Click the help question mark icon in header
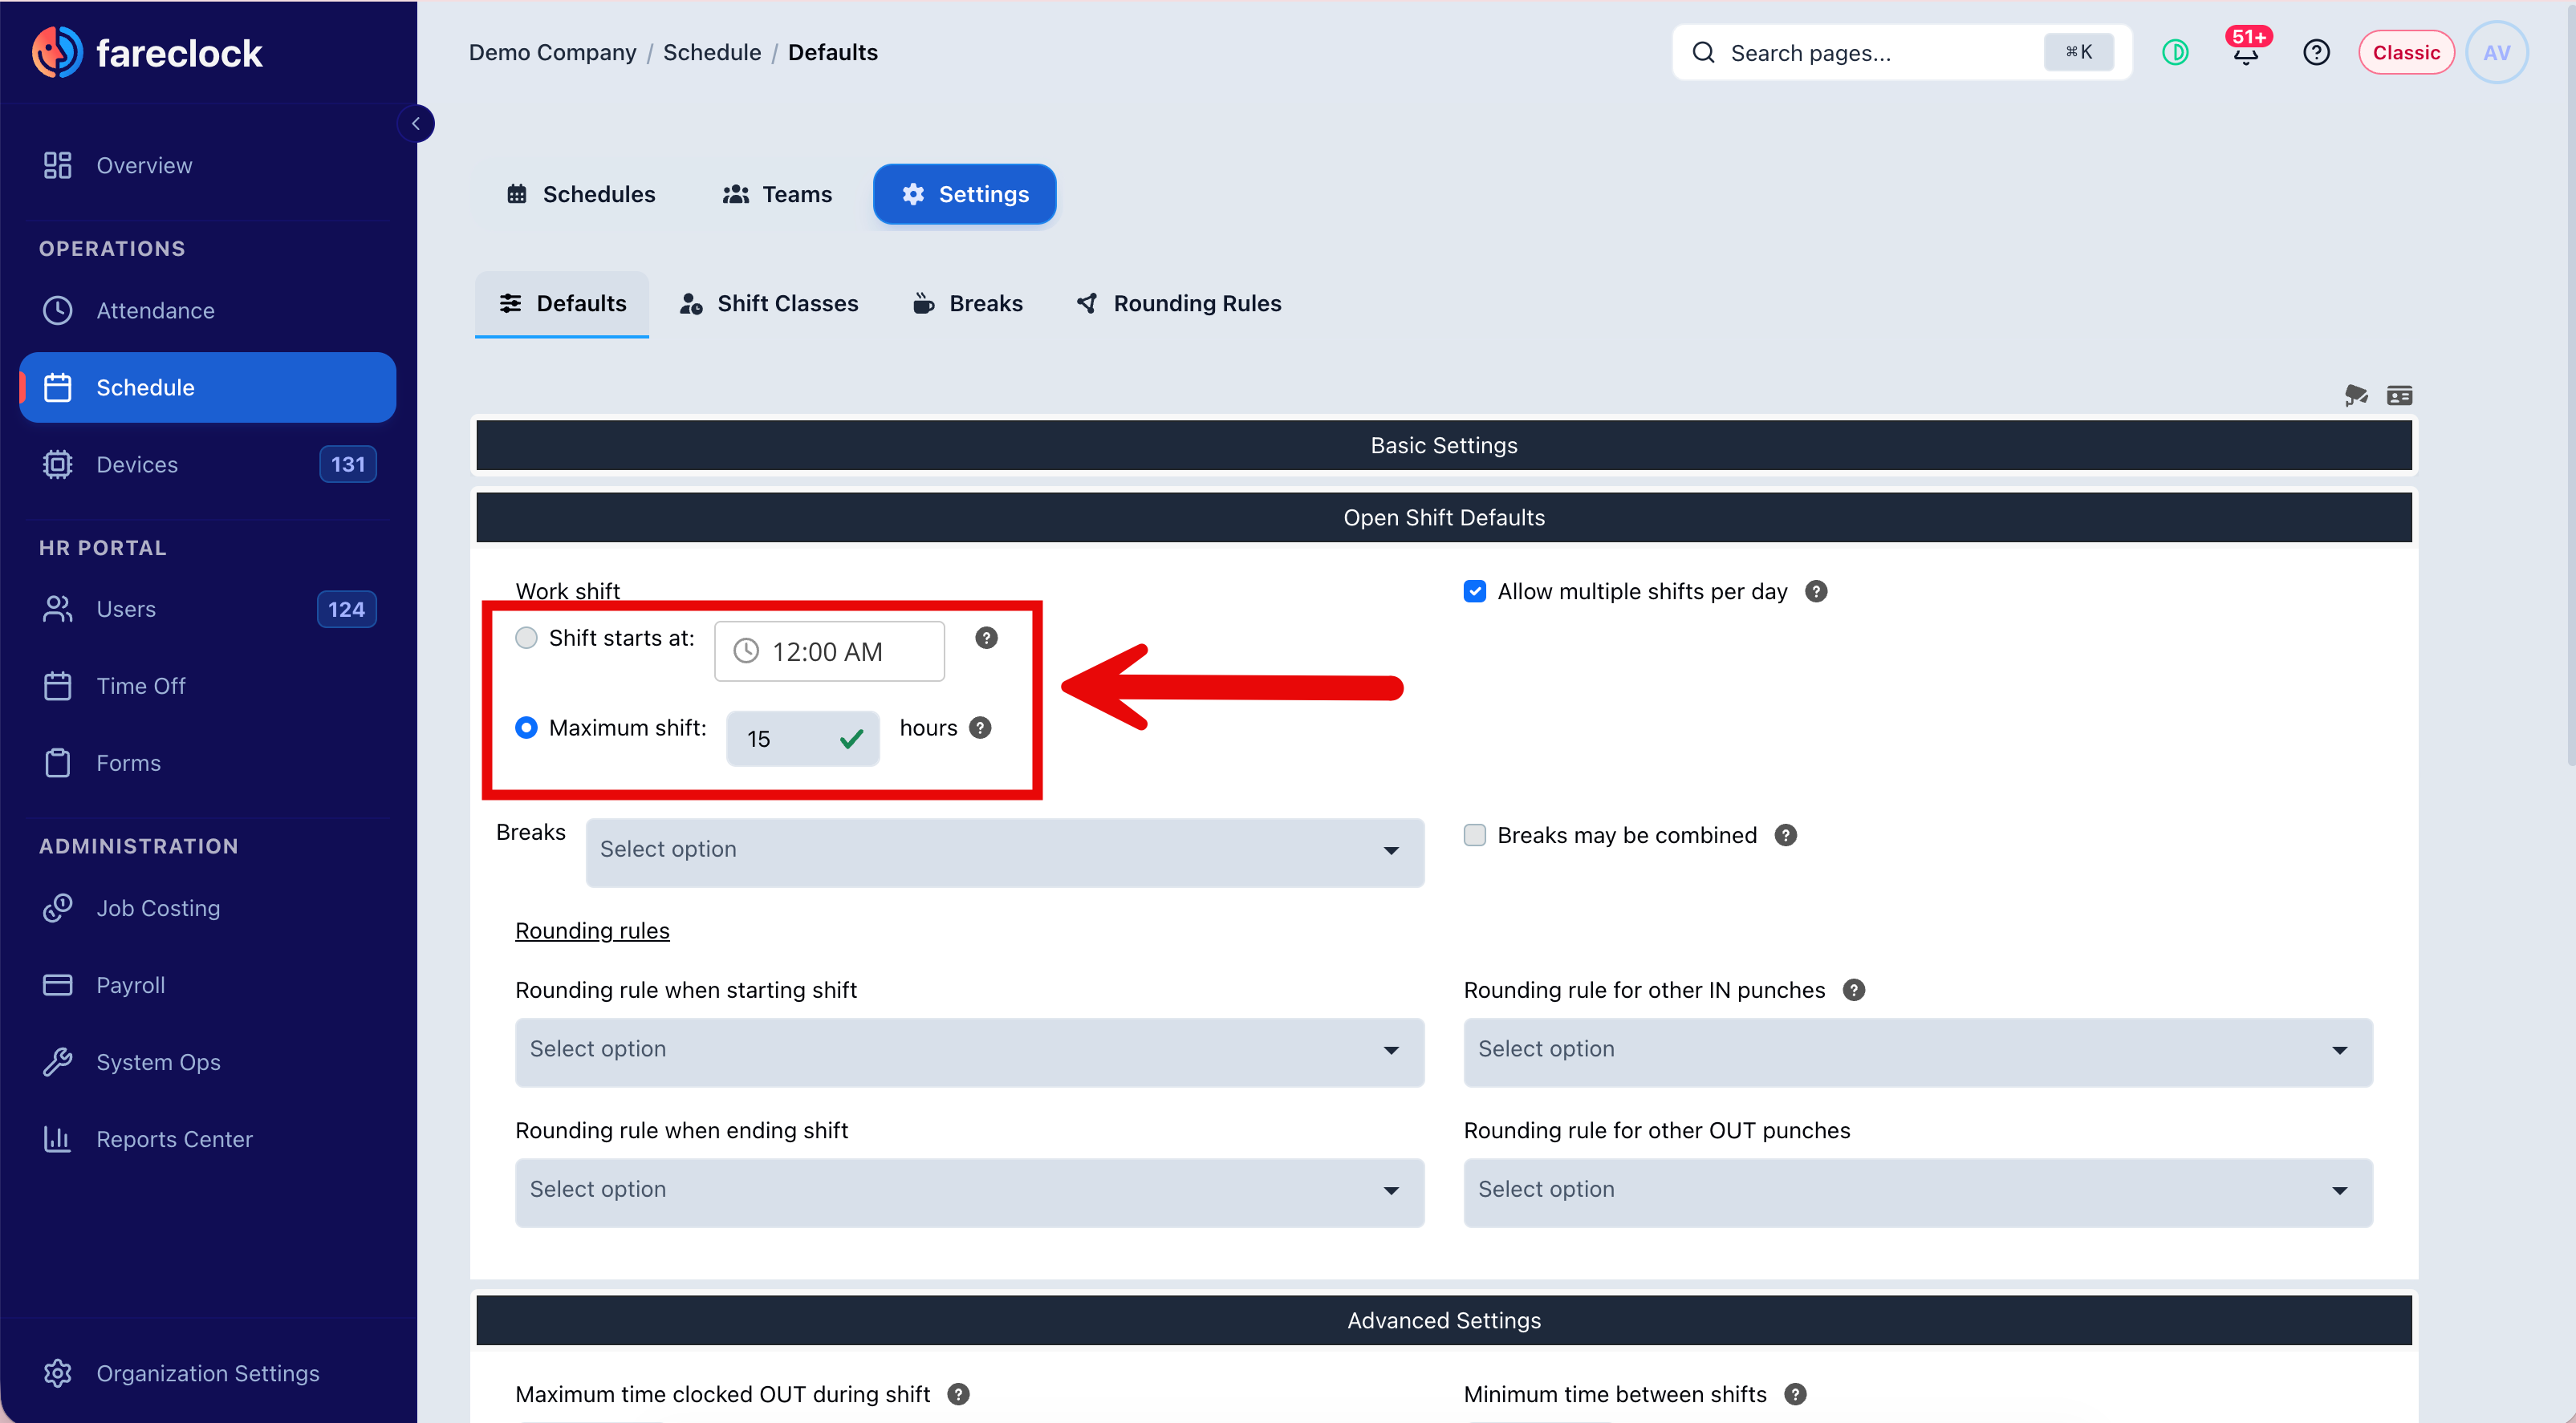 2316,52
